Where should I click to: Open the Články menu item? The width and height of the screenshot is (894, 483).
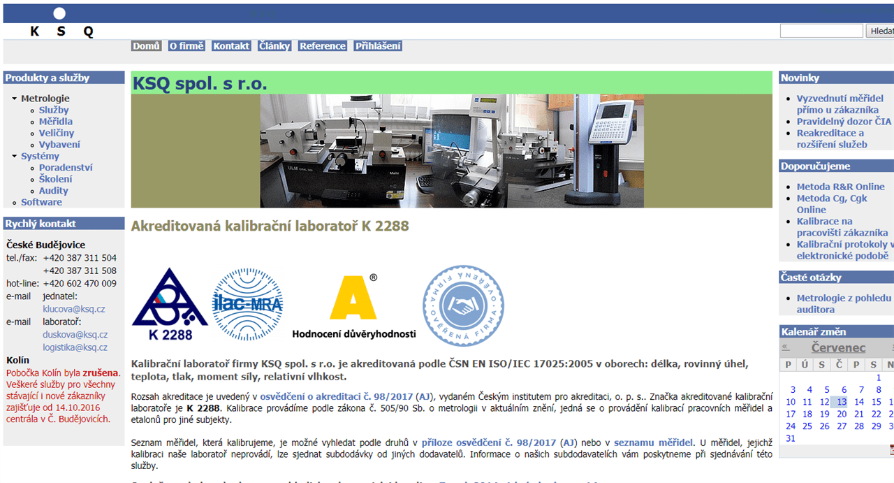274,46
